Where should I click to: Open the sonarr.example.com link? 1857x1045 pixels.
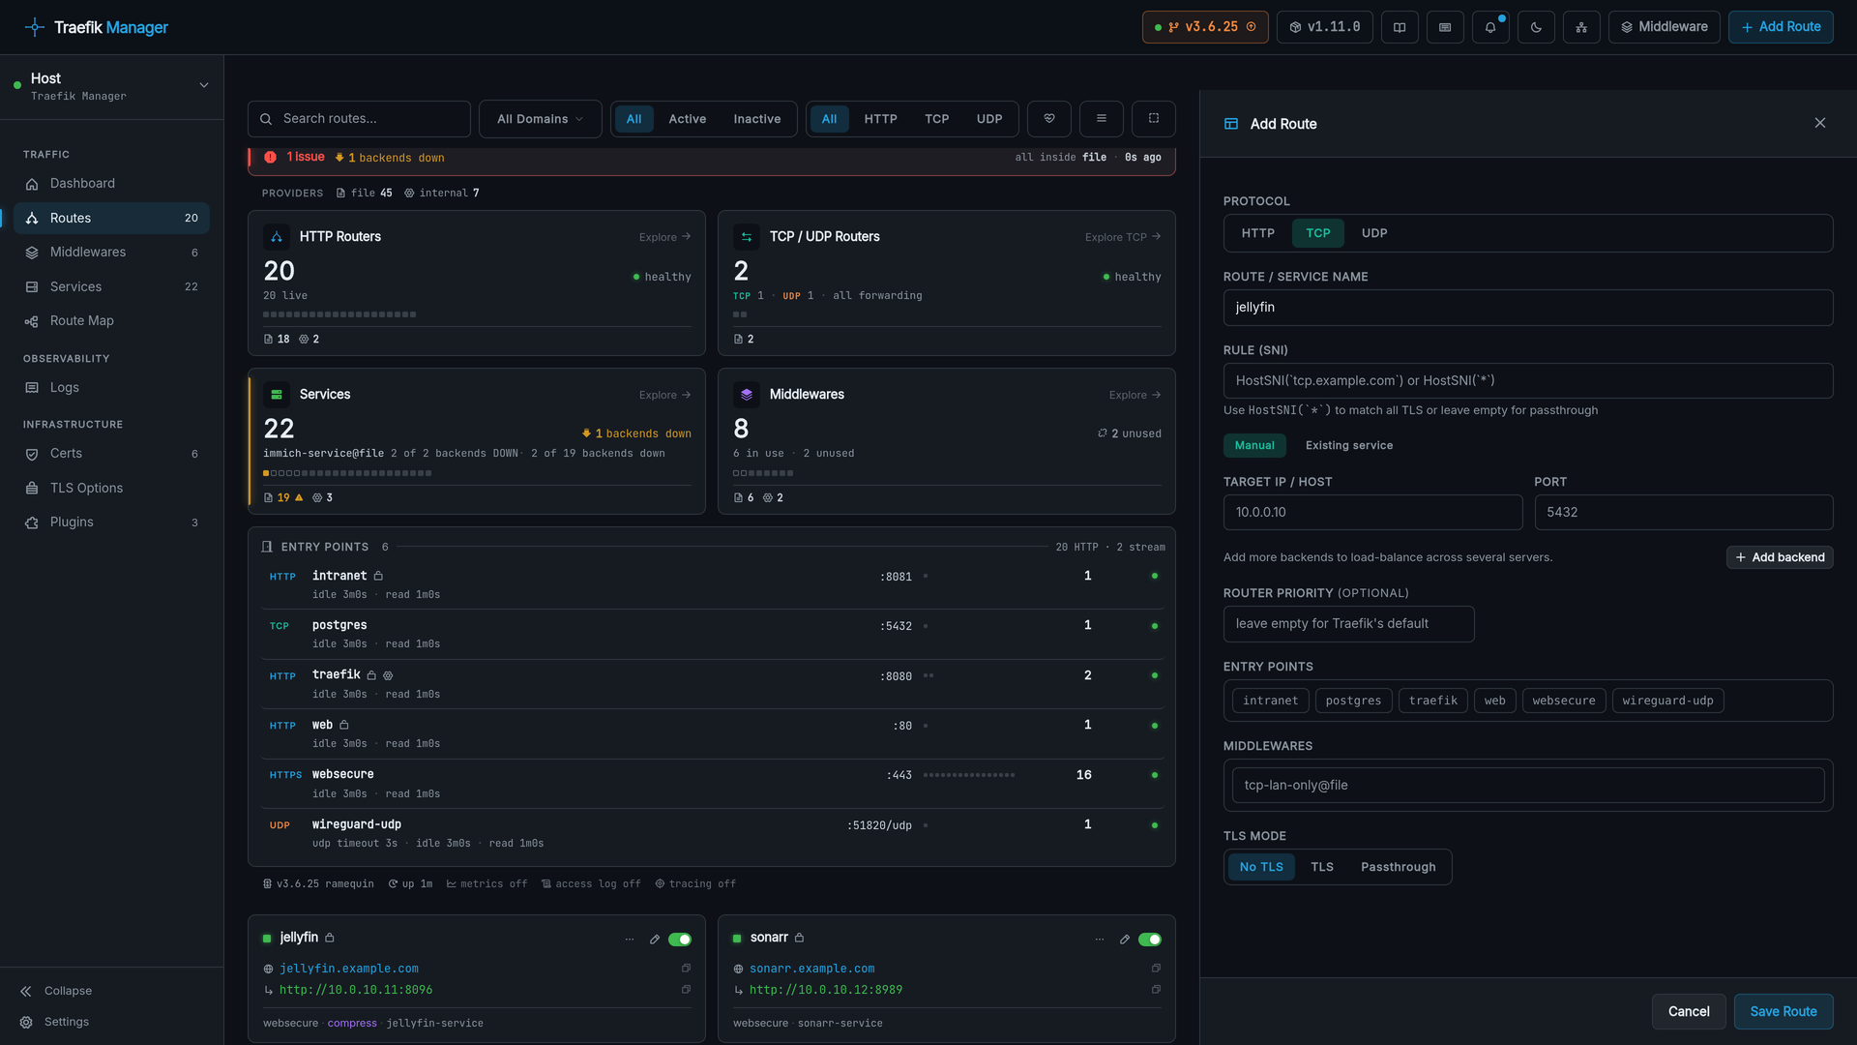point(811,969)
